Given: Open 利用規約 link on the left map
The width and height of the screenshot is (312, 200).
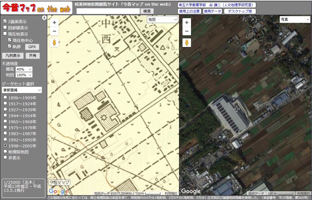Looking at the screenshot, I should point(171,193).
